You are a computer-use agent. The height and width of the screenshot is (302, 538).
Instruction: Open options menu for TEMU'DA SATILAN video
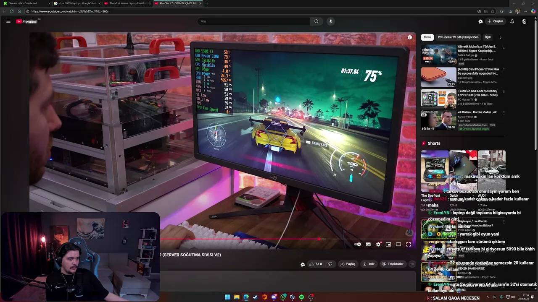[x=504, y=91]
